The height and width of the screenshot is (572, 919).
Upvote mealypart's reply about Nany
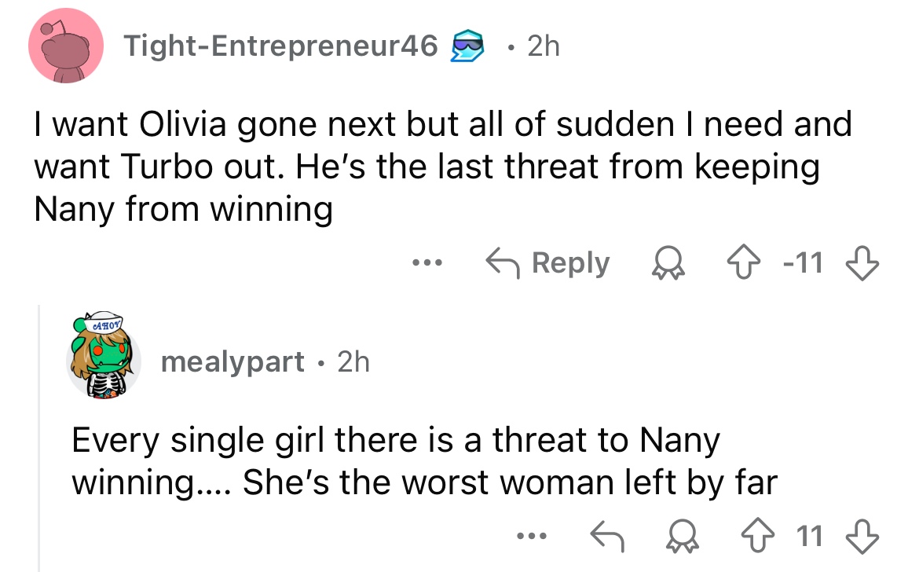tap(759, 536)
